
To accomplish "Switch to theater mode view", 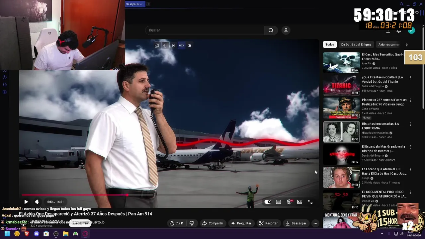I will [x=299, y=202].
